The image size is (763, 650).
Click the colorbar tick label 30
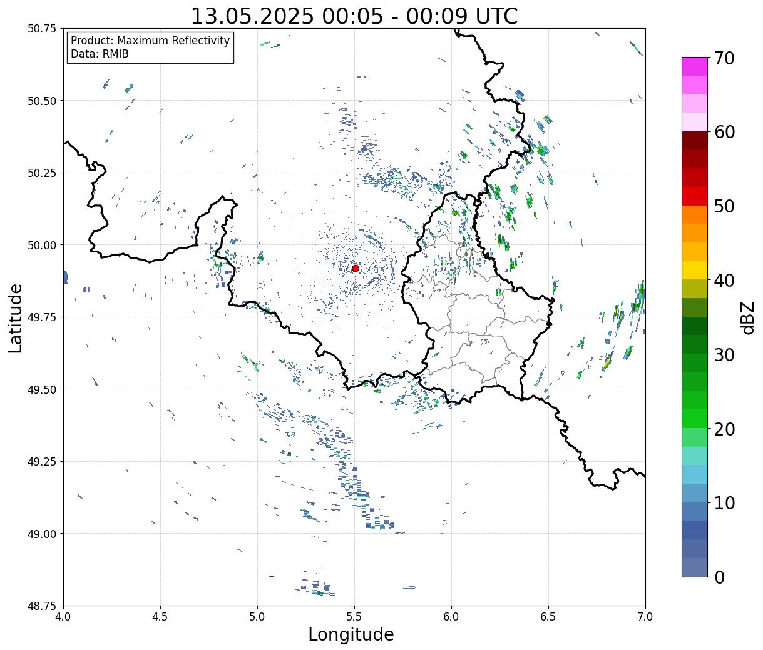(724, 354)
